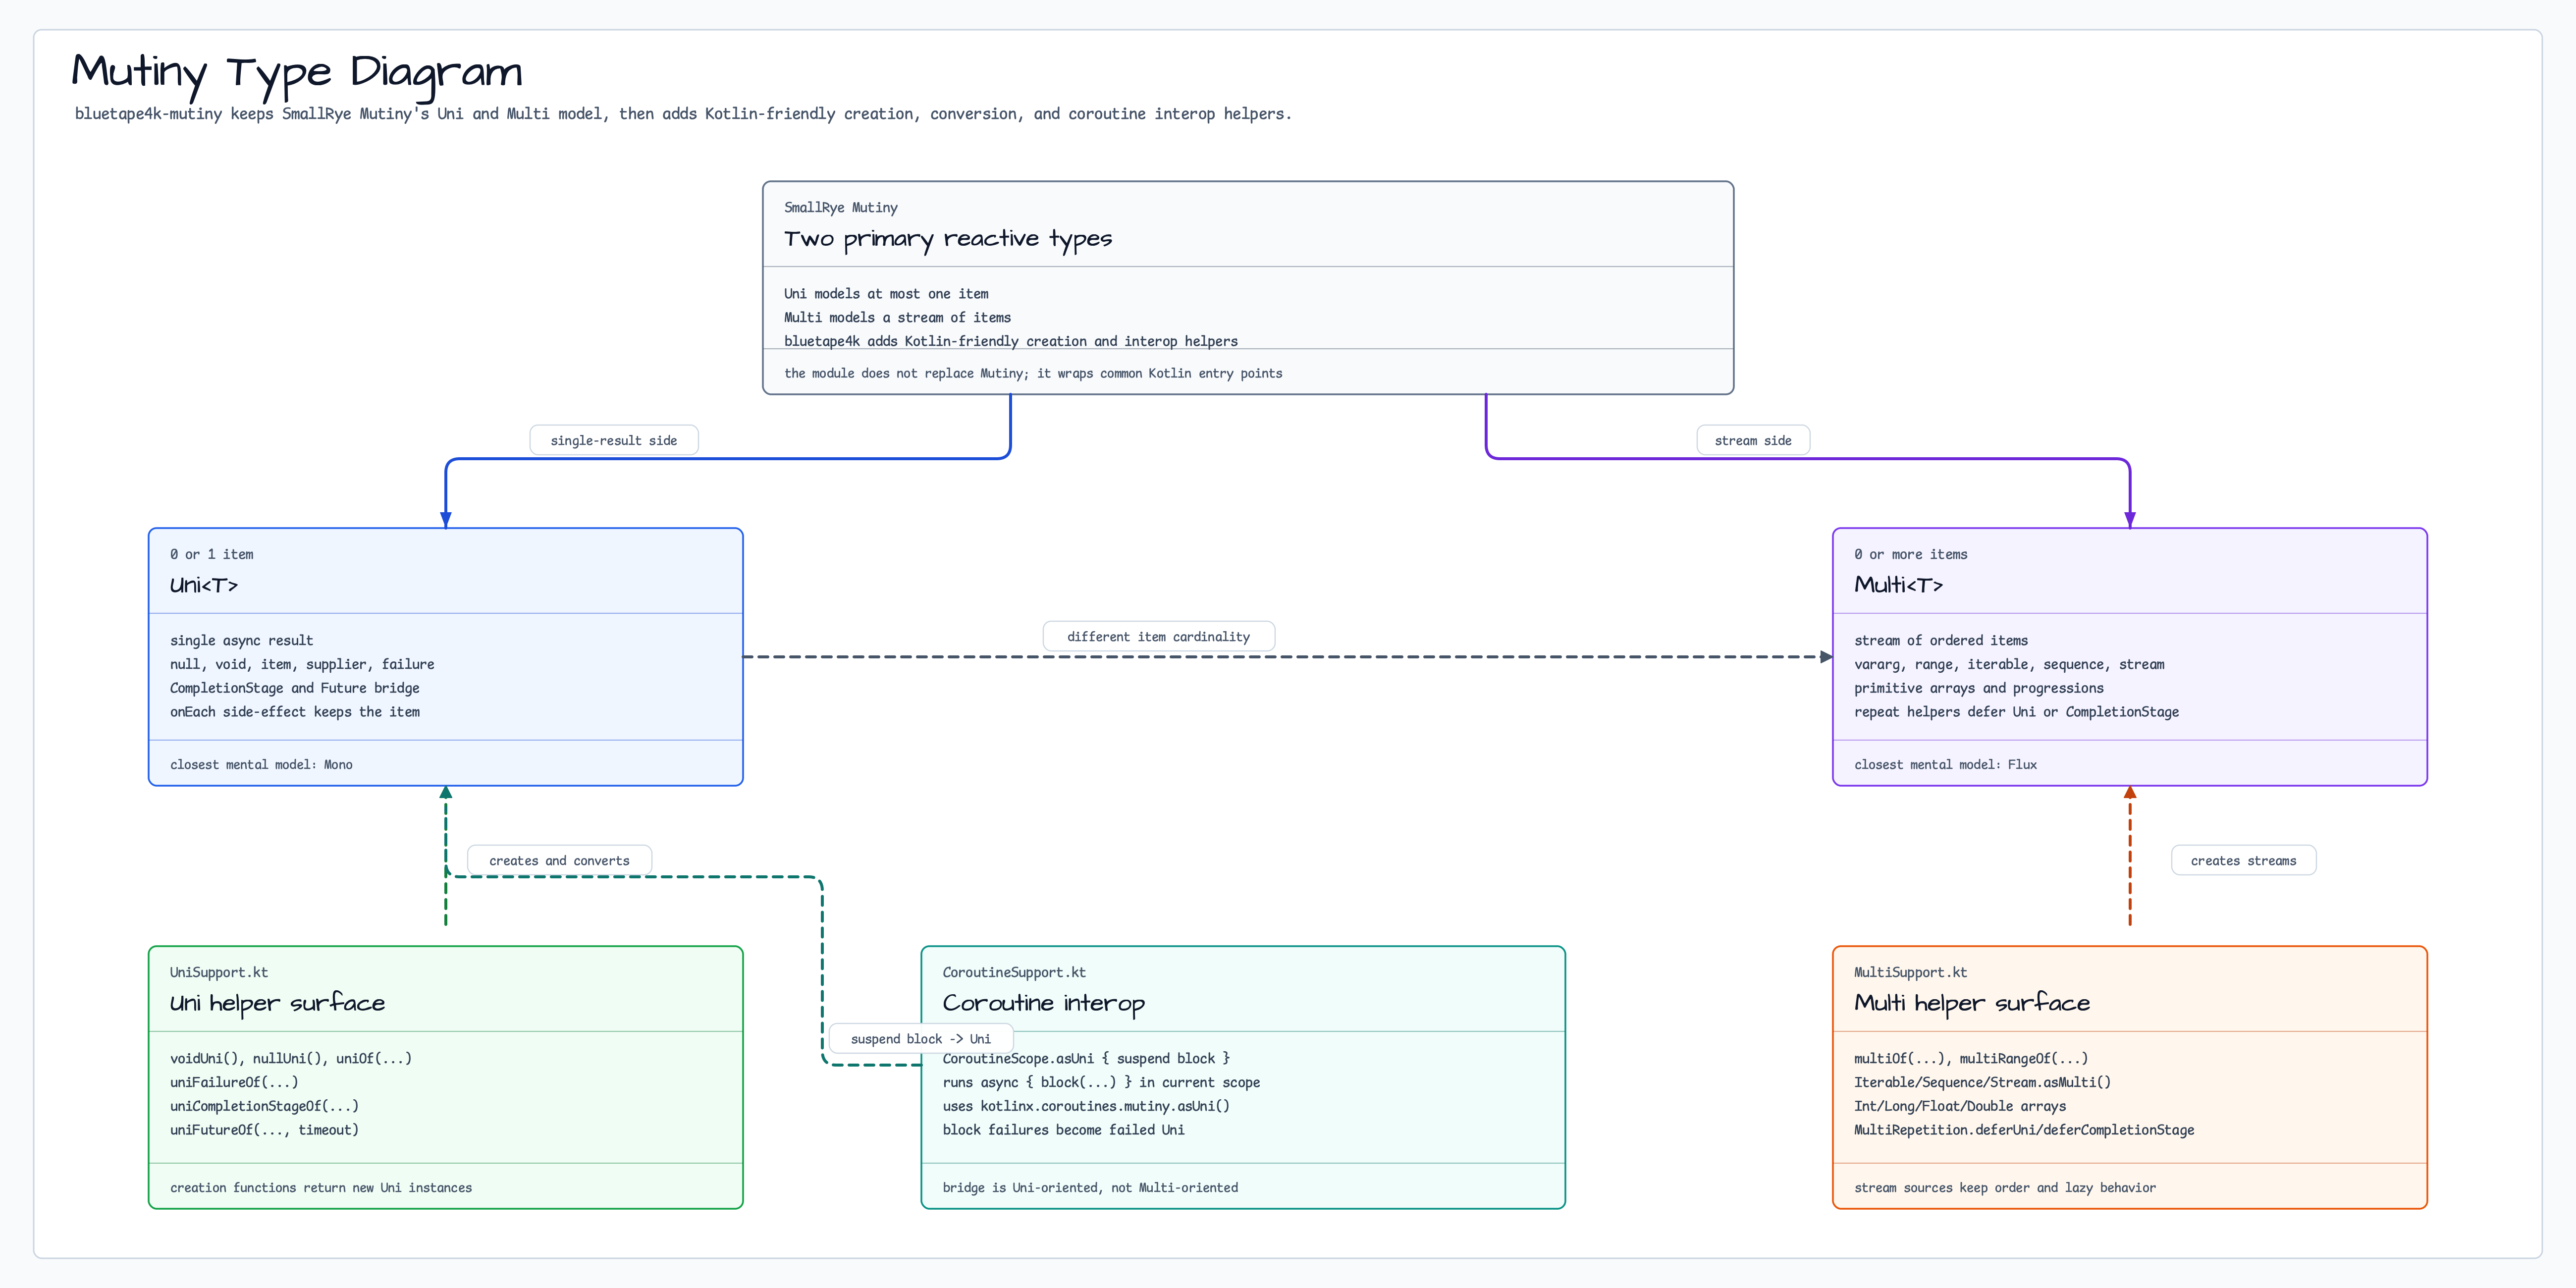
Task: Select repeat helpers defer Uni or CompletionStage
Action: pos(2016,712)
